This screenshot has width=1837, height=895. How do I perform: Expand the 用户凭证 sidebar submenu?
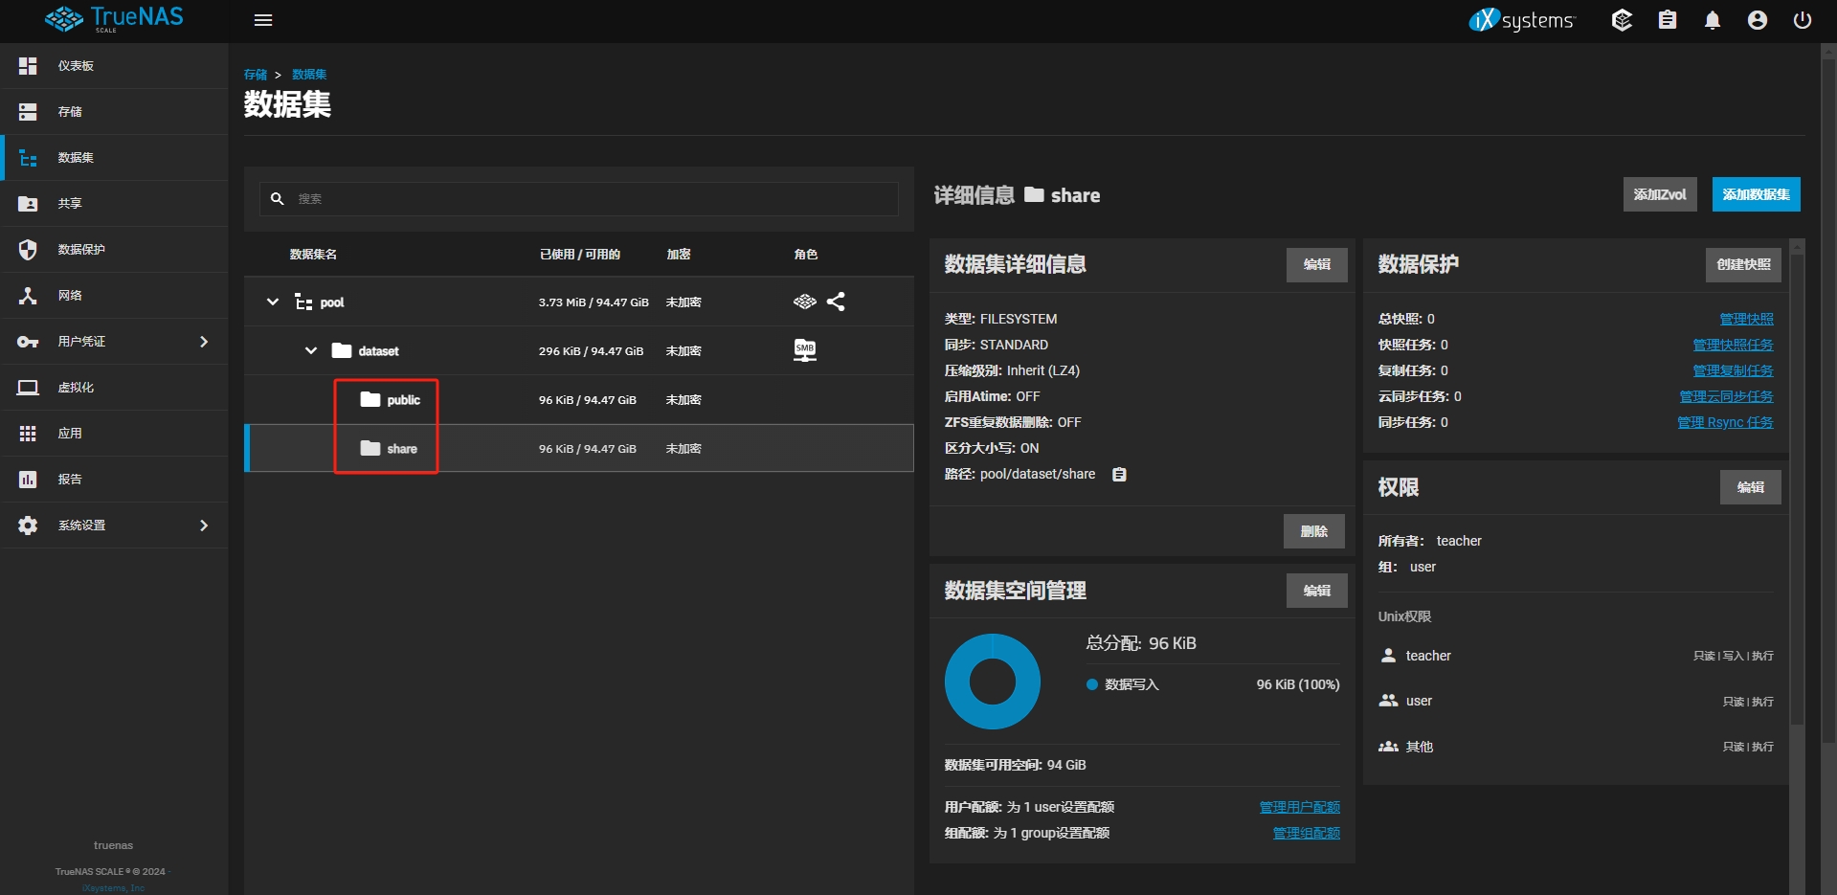(203, 342)
